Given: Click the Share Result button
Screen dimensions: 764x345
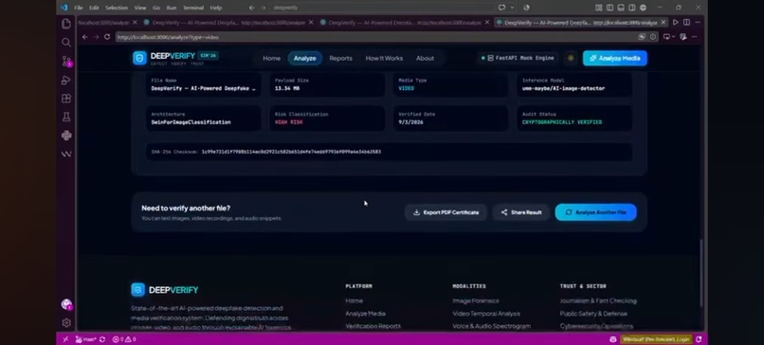Looking at the screenshot, I should click(521, 212).
